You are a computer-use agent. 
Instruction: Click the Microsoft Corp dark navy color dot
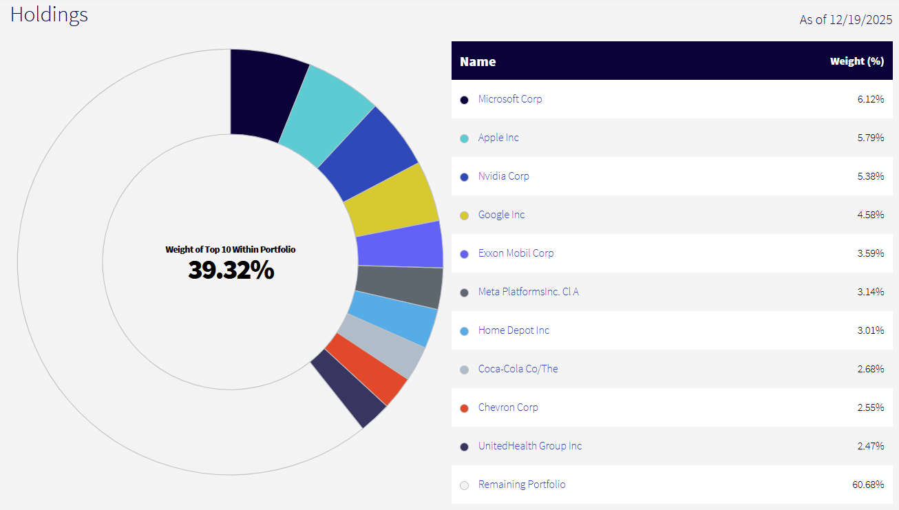(x=465, y=99)
